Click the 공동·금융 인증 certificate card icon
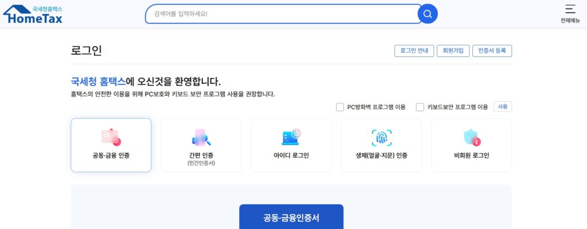Image resolution: width=587 pixels, height=229 pixels. (x=111, y=138)
